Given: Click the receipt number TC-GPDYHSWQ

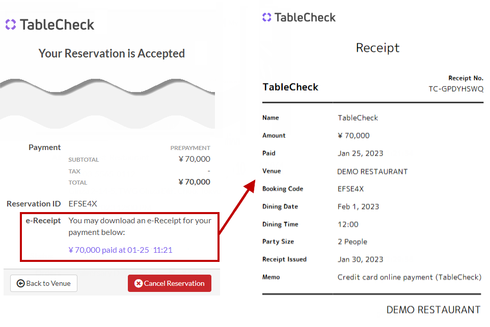Looking at the screenshot, I should tap(456, 88).
